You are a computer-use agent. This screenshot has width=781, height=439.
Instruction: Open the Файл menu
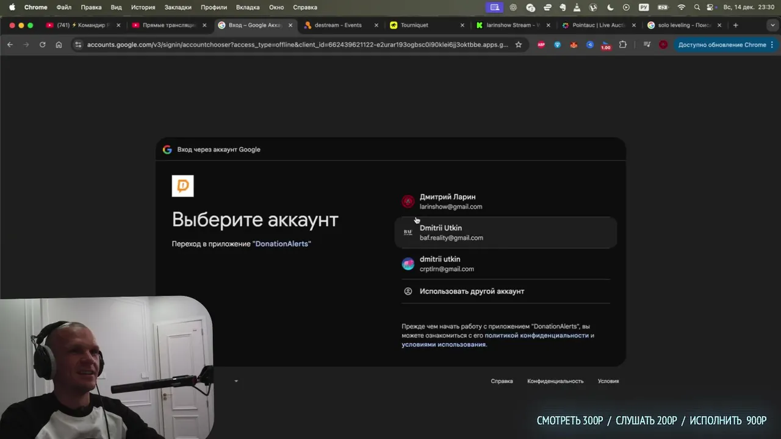pos(63,7)
